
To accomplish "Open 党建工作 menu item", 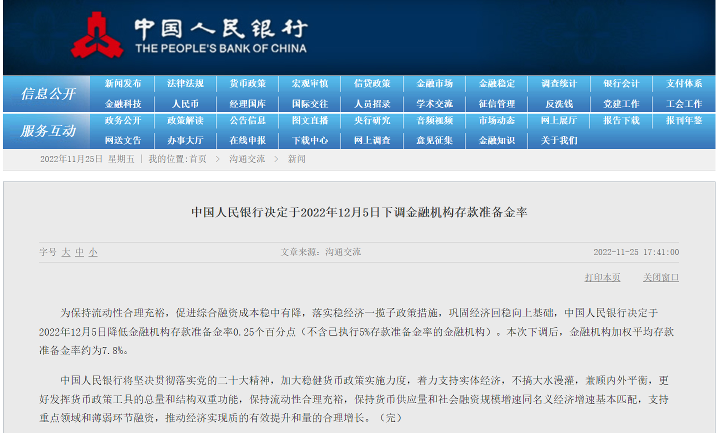I will [621, 104].
